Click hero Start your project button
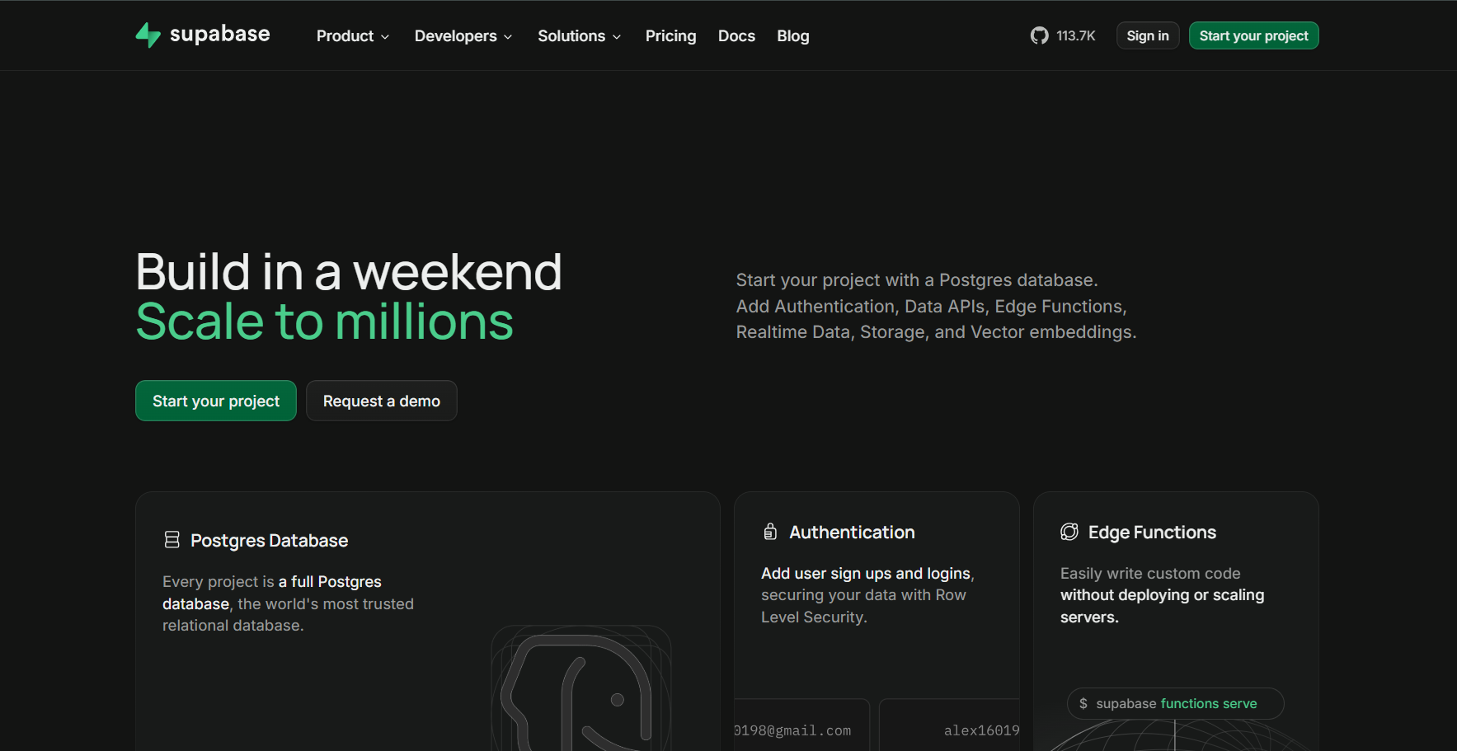 pyautogui.click(x=216, y=401)
